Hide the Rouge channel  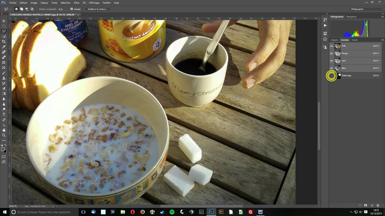[x=331, y=53]
